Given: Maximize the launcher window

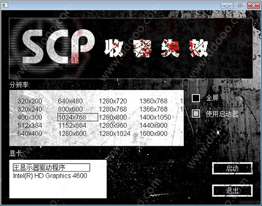Looking at the screenshot, I should point(240,6).
